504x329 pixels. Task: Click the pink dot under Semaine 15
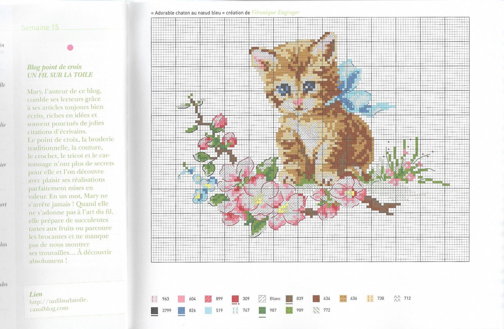click(x=70, y=48)
